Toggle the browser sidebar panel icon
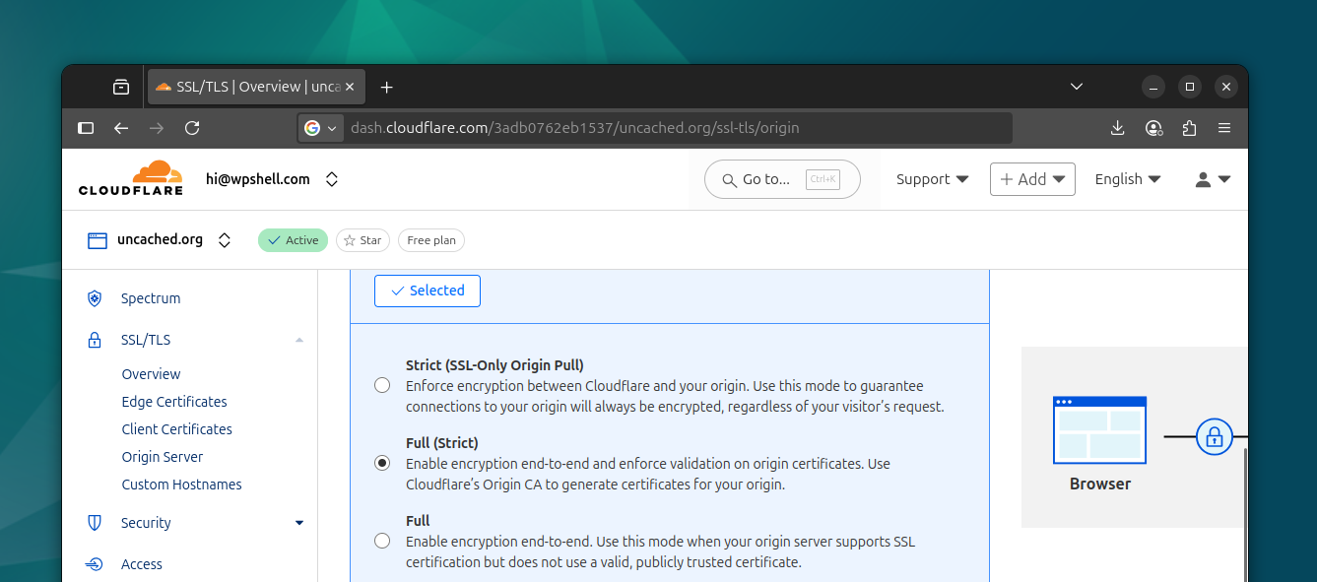This screenshot has height=582, width=1317. coord(86,128)
